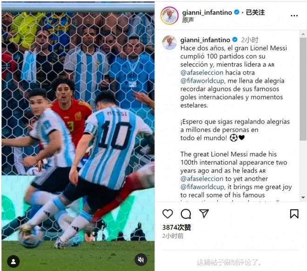Open first @fifaworldcup mention link
The image size is (307, 271).
(x=202, y=81)
